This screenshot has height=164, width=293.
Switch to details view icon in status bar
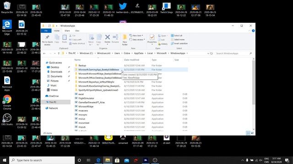point(248,133)
